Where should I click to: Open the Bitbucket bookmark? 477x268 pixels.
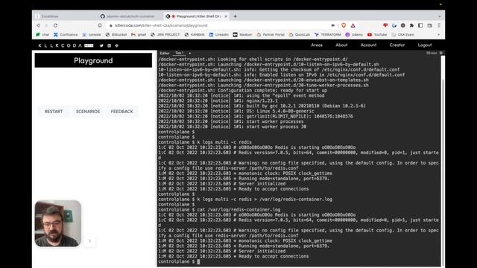[116, 35]
